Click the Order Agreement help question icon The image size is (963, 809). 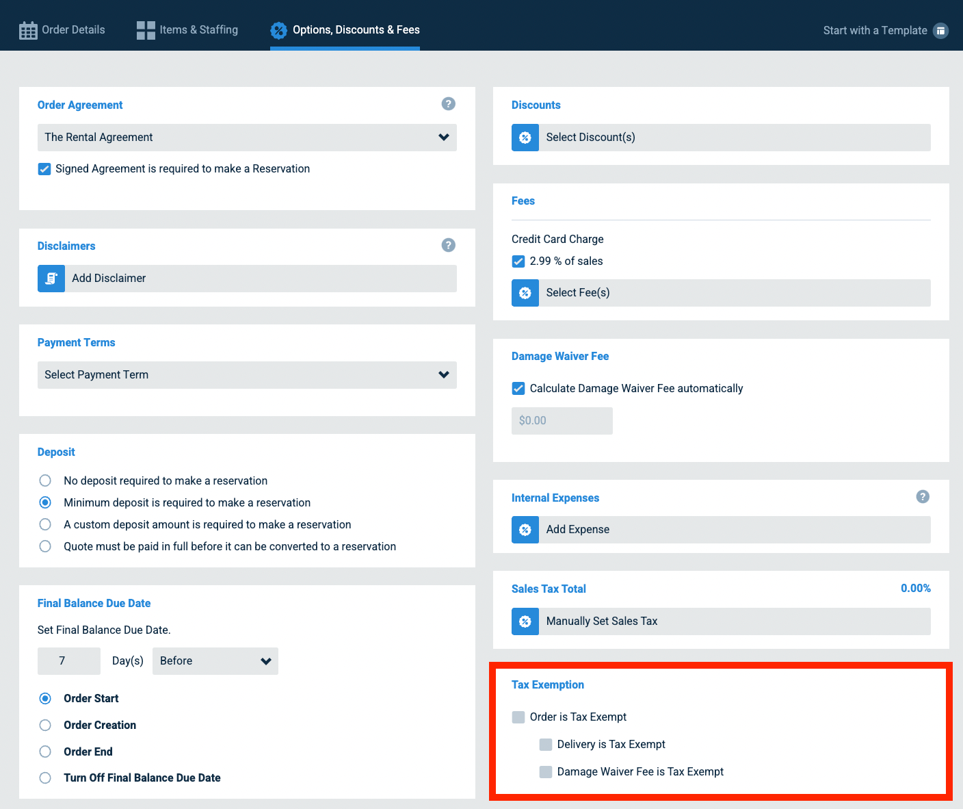click(x=448, y=104)
